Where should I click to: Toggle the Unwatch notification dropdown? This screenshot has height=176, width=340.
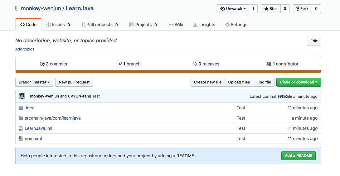233,9
